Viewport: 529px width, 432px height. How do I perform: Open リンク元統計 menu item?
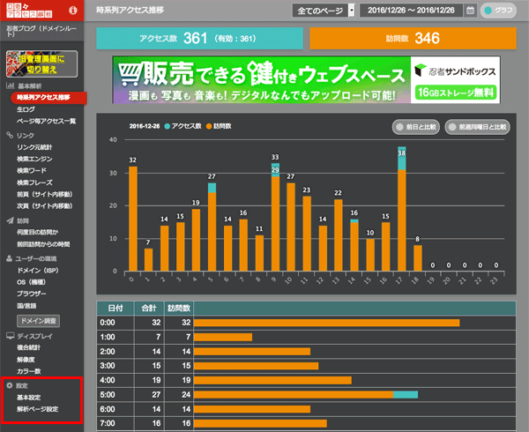click(x=34, y=147)
